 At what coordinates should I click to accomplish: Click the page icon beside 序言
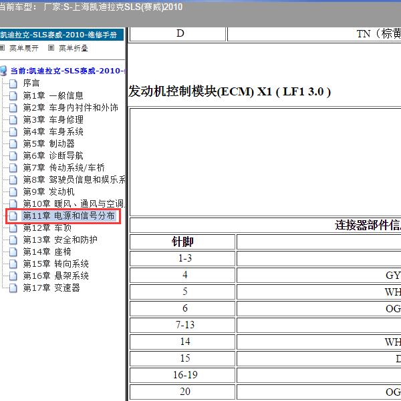(13, 83)
